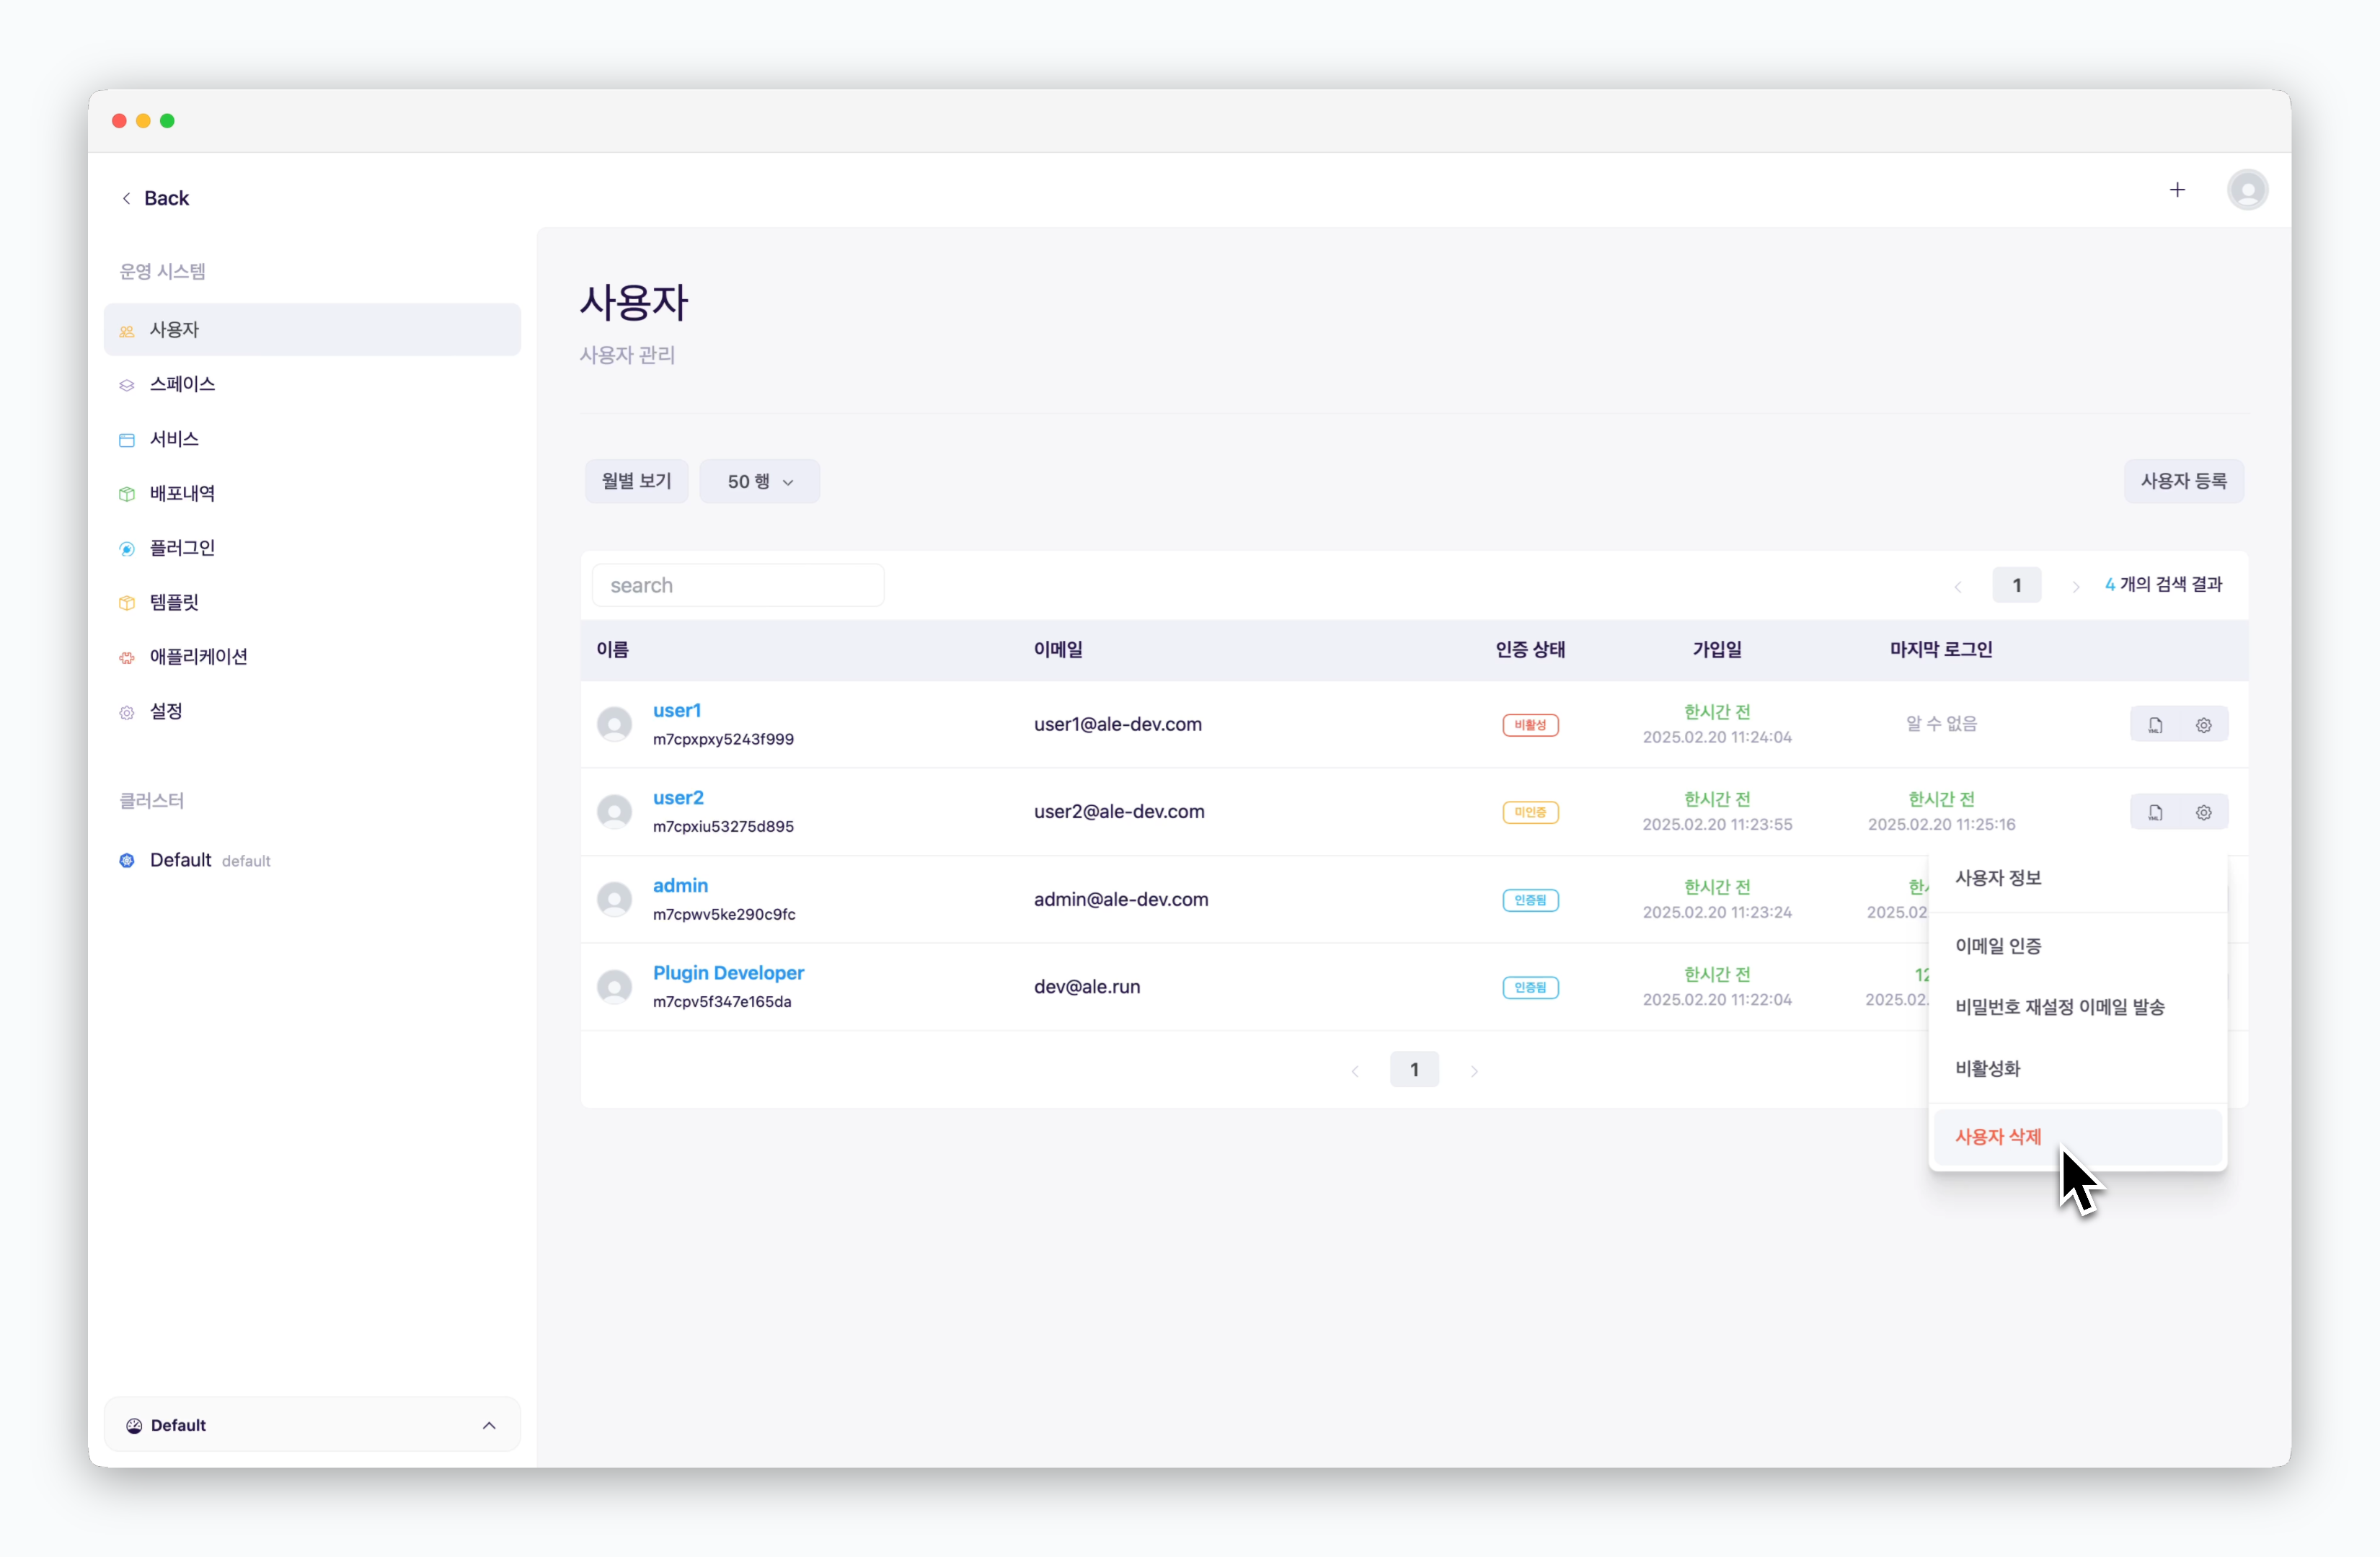Open document icon for user2 row
This screenshot has width=2380, height=1557.
(x=2155, y=812)
